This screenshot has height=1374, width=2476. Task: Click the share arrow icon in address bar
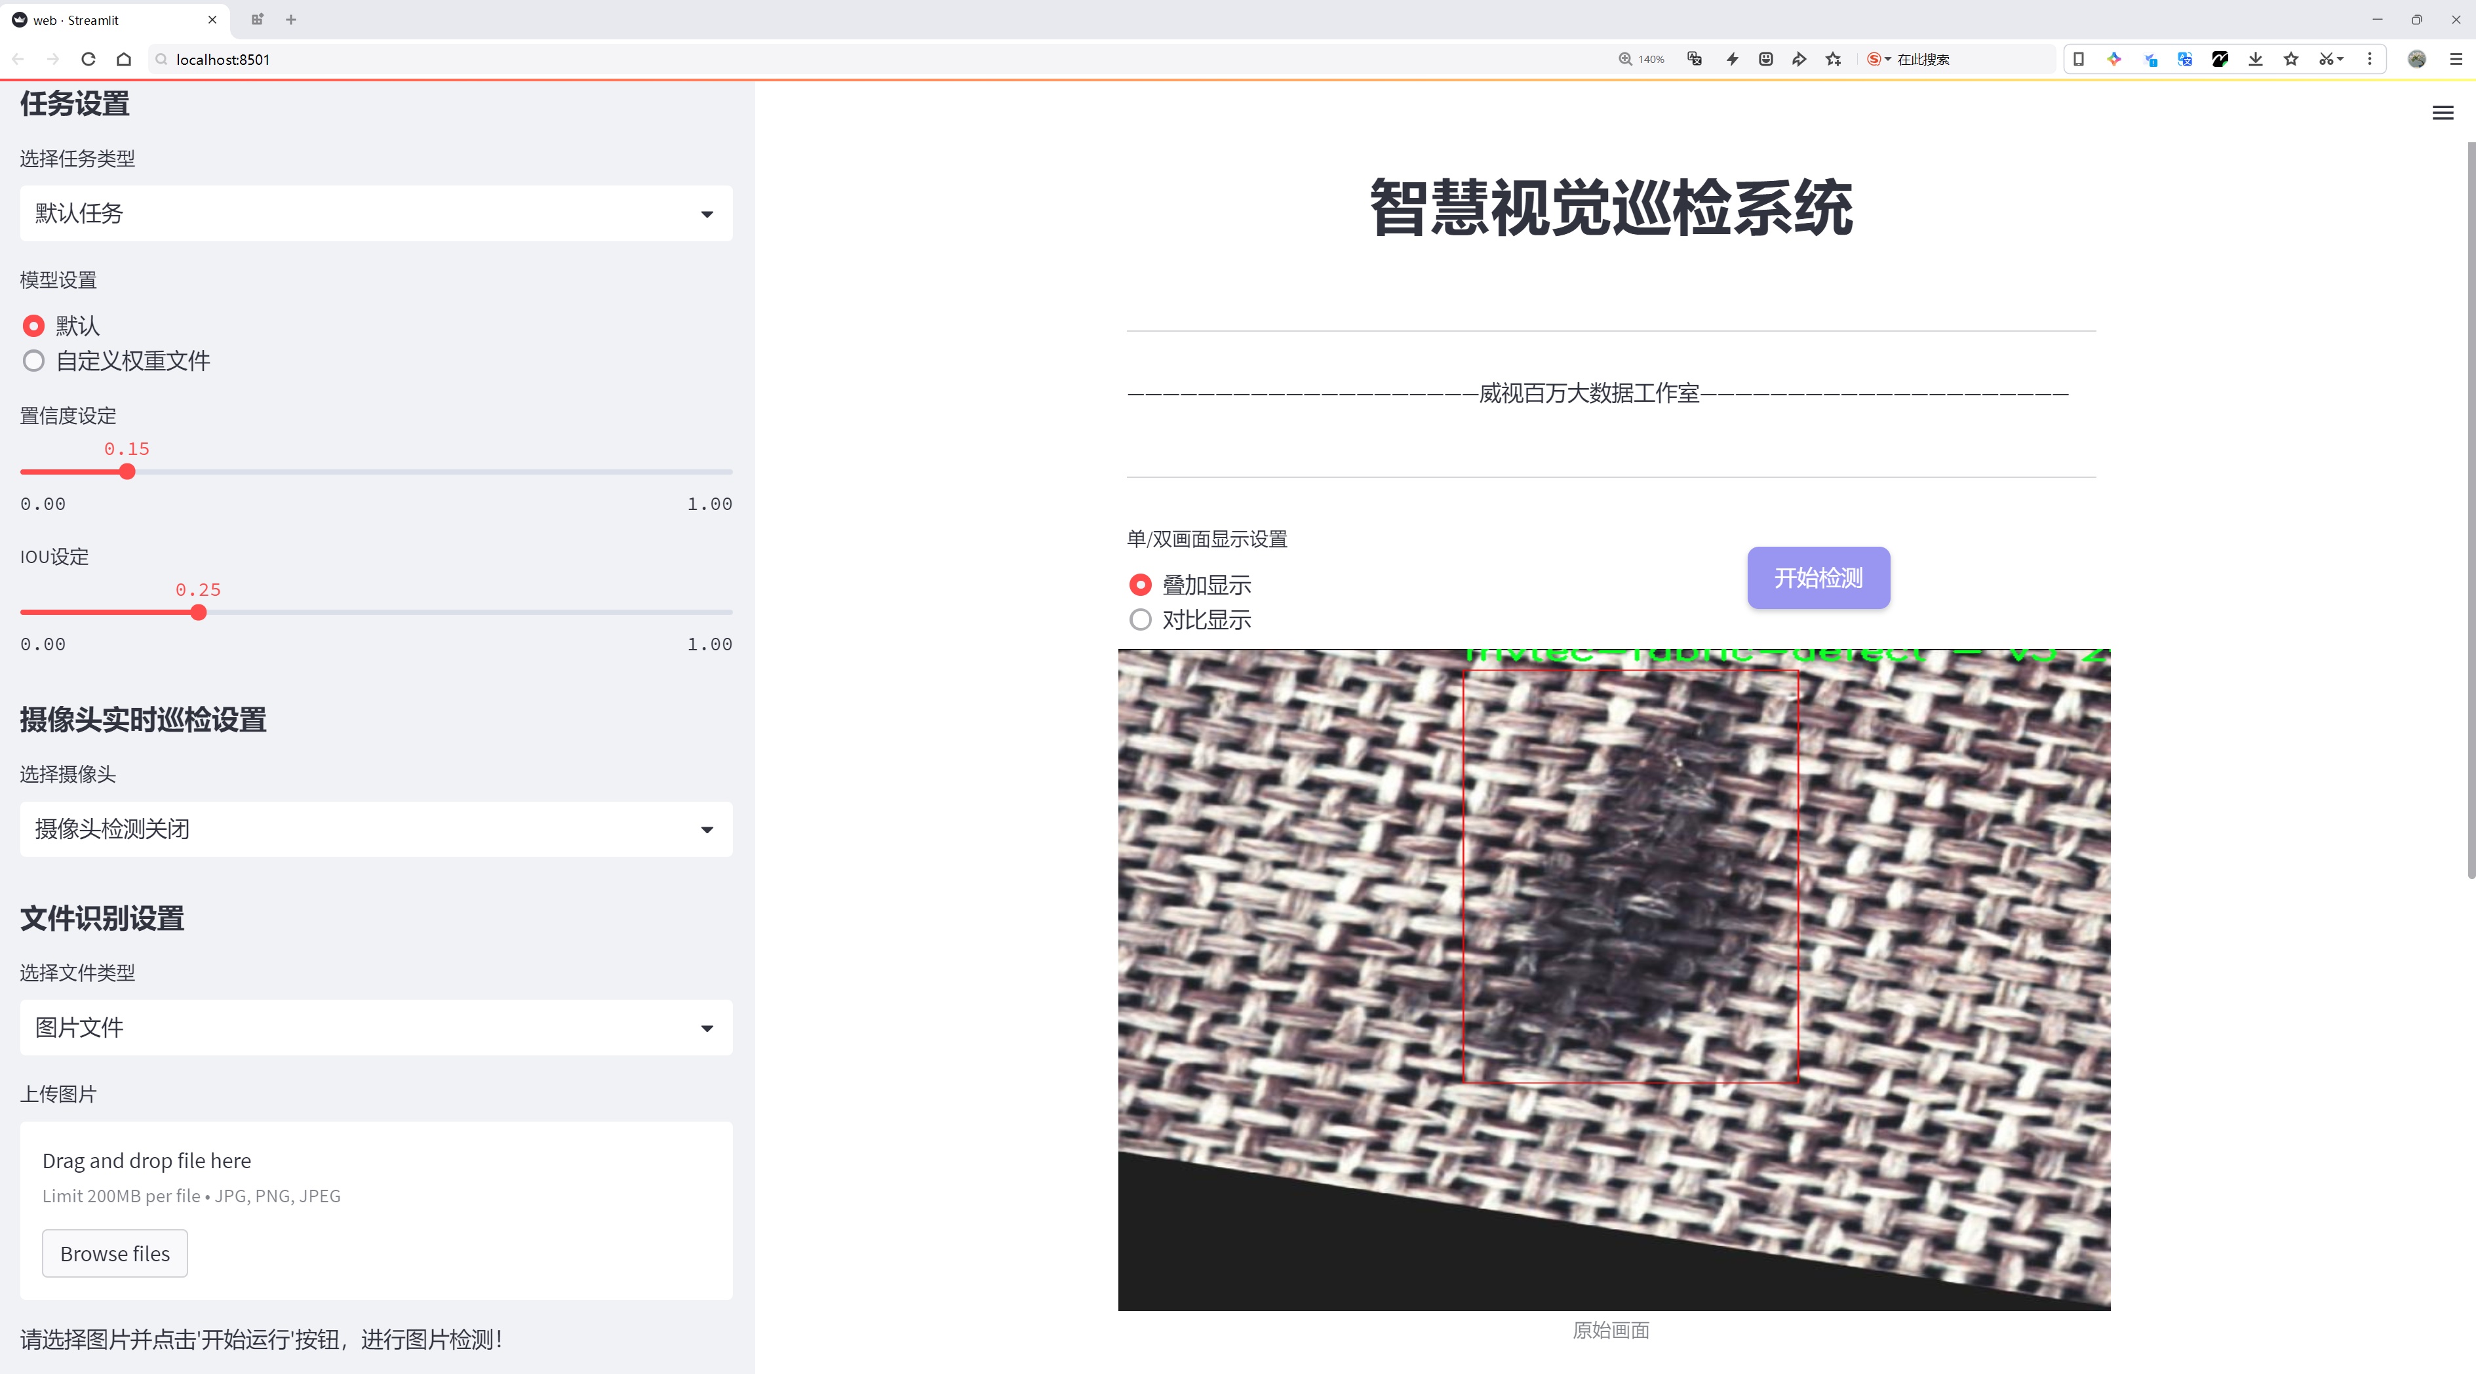point(1798,60)
